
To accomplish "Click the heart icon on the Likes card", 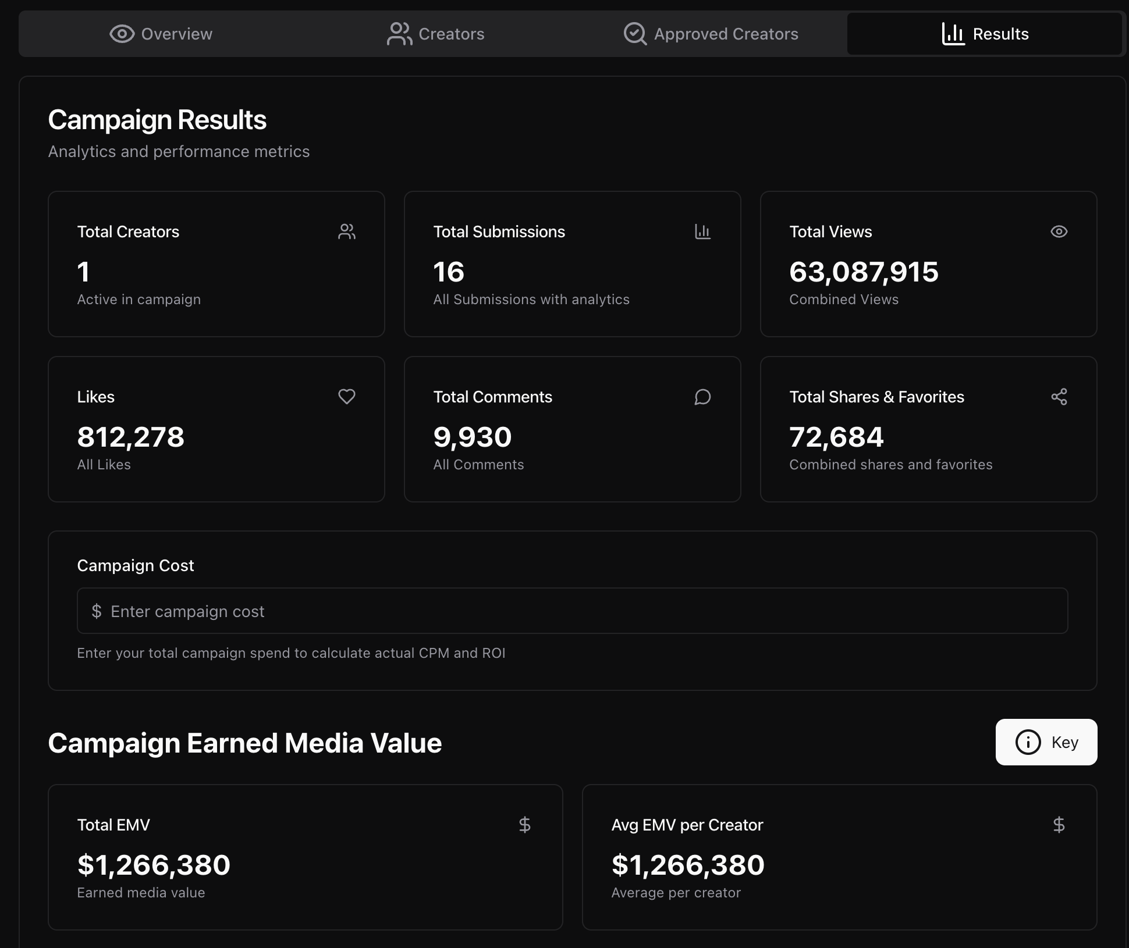I will click(x=347, y=397).
